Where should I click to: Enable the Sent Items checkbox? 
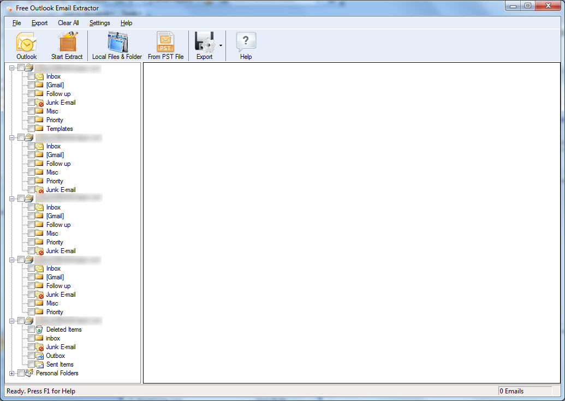31,364
